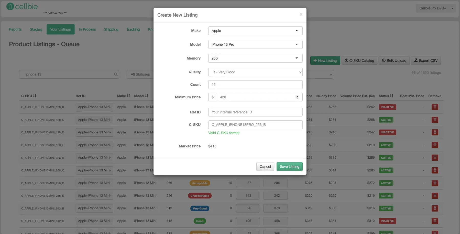Remove listing C_APPLE_IPHONE13MINI_256_B
Image resolution: width=460 pixels, height=234 pixels.
[435, 158]
